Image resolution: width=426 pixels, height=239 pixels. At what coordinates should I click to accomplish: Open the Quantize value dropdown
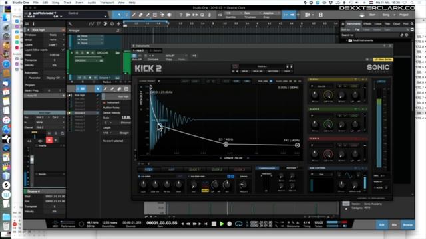coord(234,13)
